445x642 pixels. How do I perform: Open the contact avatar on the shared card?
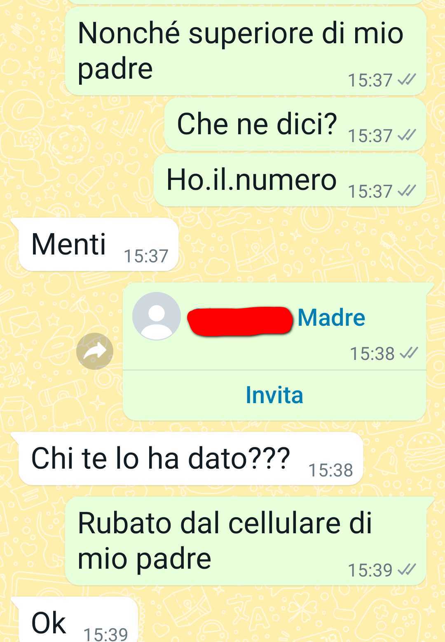[156, 316]
